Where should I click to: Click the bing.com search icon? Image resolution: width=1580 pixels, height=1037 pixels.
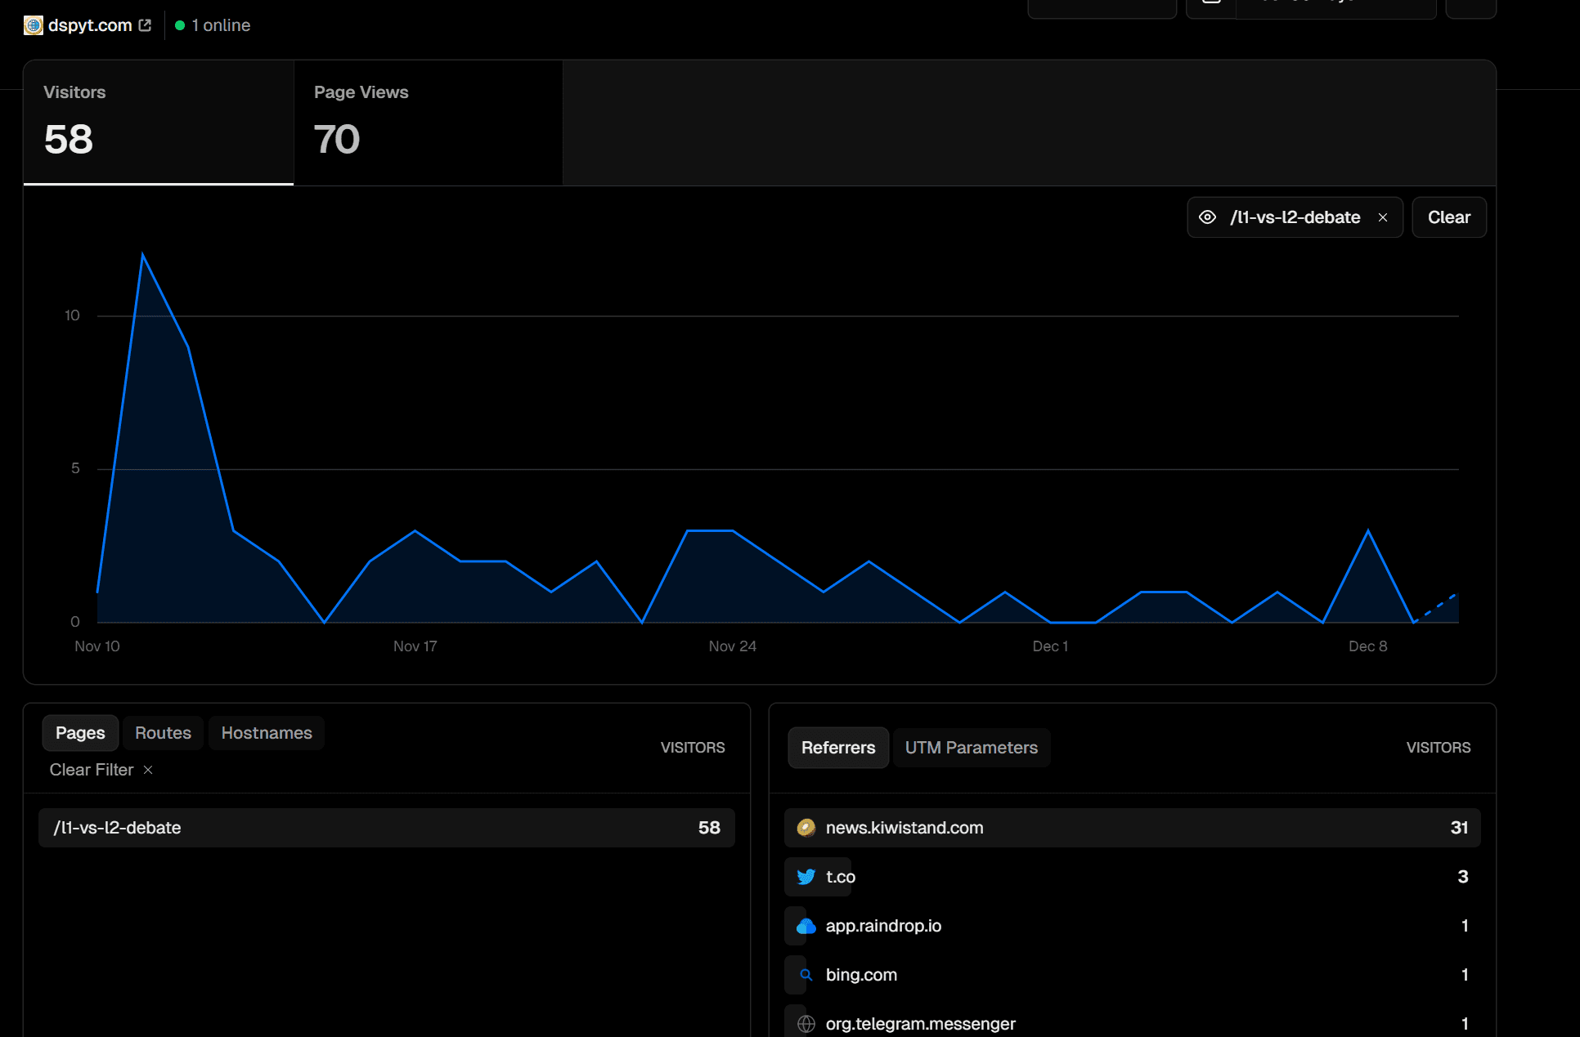[x=806, y=975]
